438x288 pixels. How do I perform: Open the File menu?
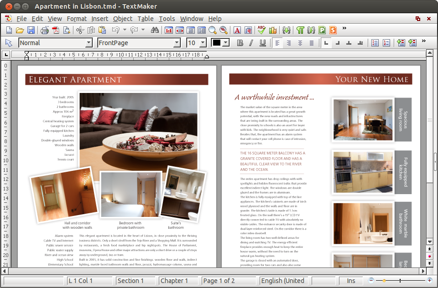21,19
